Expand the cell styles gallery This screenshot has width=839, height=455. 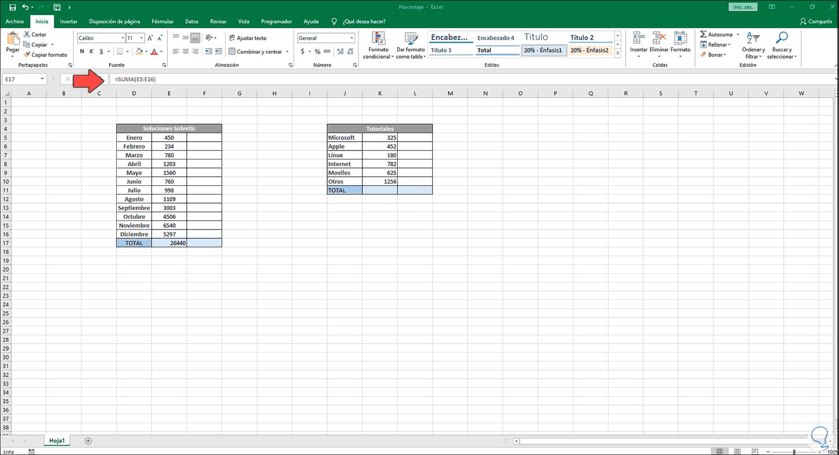[618, 54]
